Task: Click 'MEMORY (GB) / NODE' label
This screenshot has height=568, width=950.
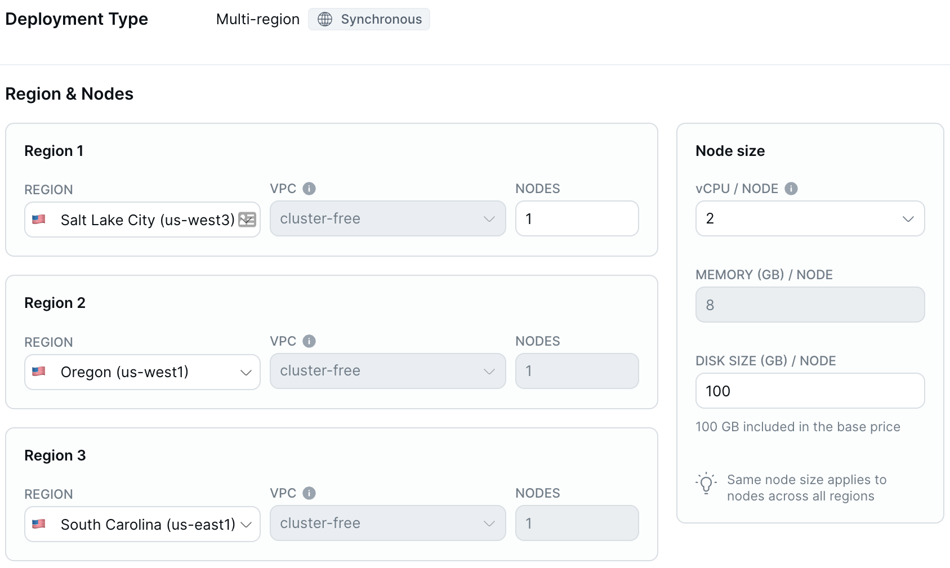Action: [x=764, y=275]
